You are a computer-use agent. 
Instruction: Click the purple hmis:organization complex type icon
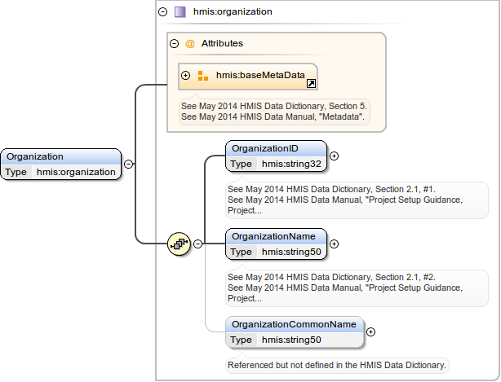(180, 12)
